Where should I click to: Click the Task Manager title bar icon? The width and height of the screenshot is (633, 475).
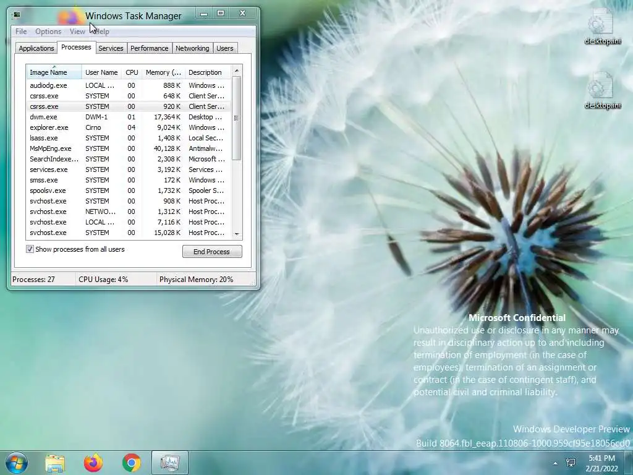click(x=17, y=15)
